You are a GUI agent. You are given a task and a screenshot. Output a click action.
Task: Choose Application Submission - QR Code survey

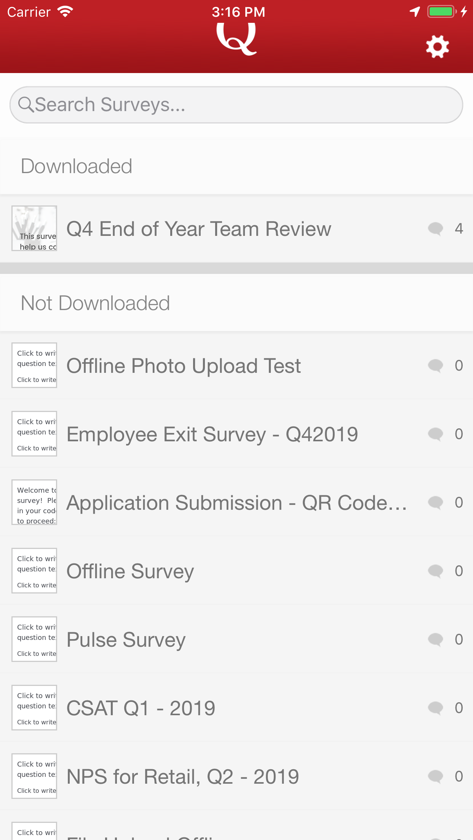(236, 503)
